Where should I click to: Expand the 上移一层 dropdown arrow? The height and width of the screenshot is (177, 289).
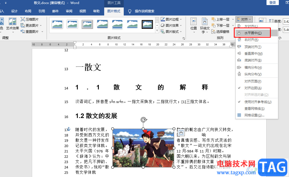point(233,19)
